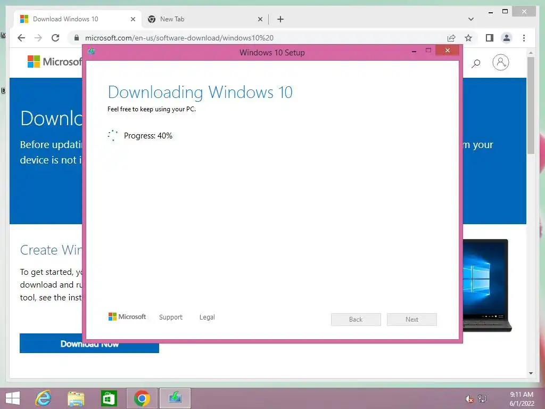The width and height of the screenshot is (545, 409).
Task: Close the Download Windows 10 tab
Action: click(133, 19)
